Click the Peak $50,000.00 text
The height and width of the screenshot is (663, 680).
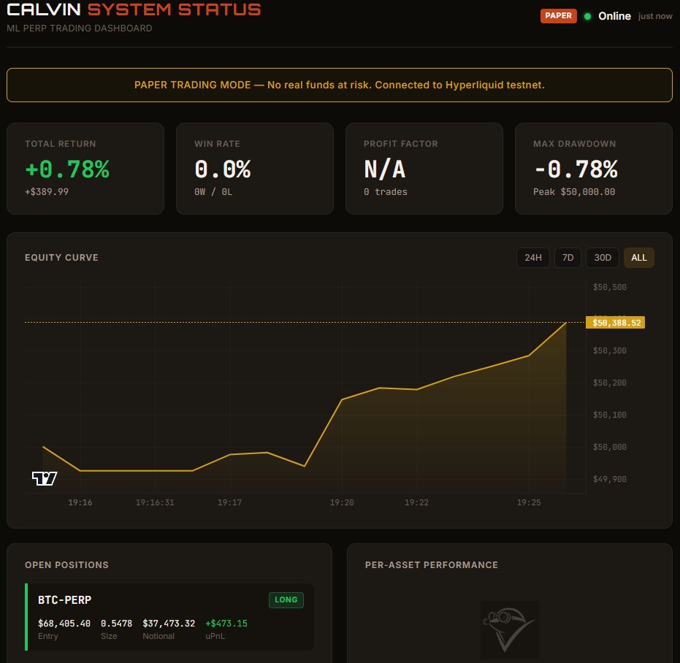574,191
